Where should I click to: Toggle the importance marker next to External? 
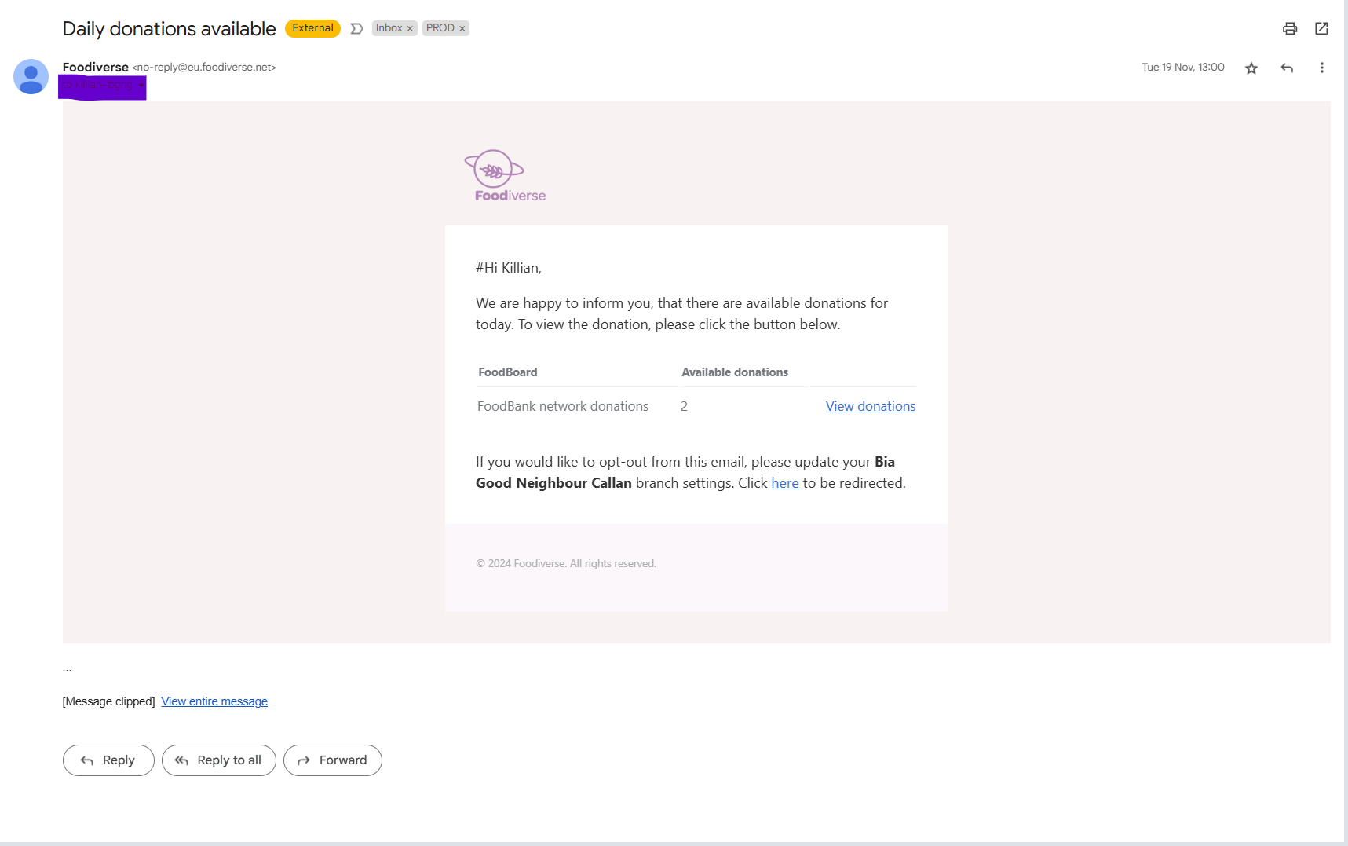356,28
